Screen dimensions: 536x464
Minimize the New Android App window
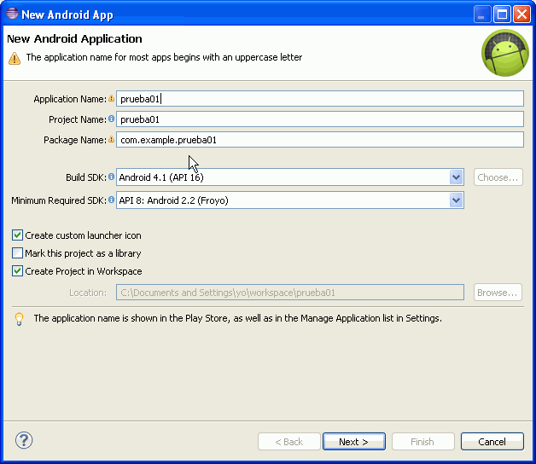tap(482, 14)
